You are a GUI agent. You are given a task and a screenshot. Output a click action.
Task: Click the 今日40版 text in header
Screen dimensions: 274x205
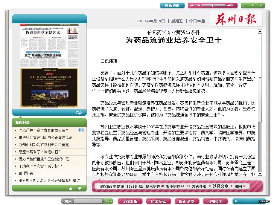(x=197, y=21)
